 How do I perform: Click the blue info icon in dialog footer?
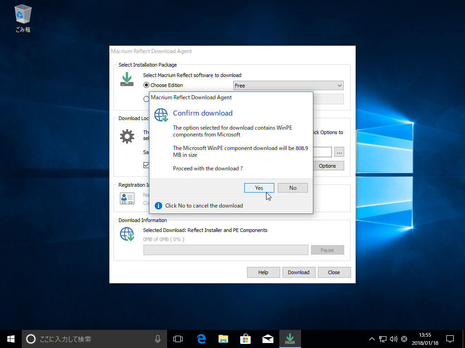(x=158, y=206)
